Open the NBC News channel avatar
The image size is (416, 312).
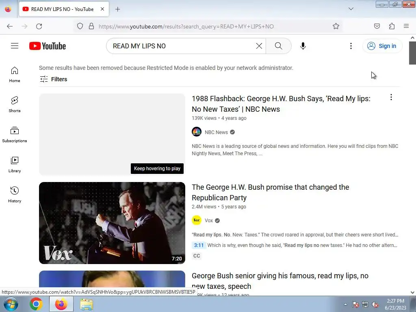point(197,132)
